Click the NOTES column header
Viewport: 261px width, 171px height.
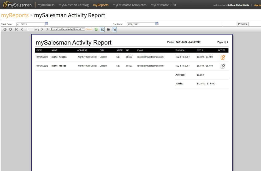(x=222, y=50)
